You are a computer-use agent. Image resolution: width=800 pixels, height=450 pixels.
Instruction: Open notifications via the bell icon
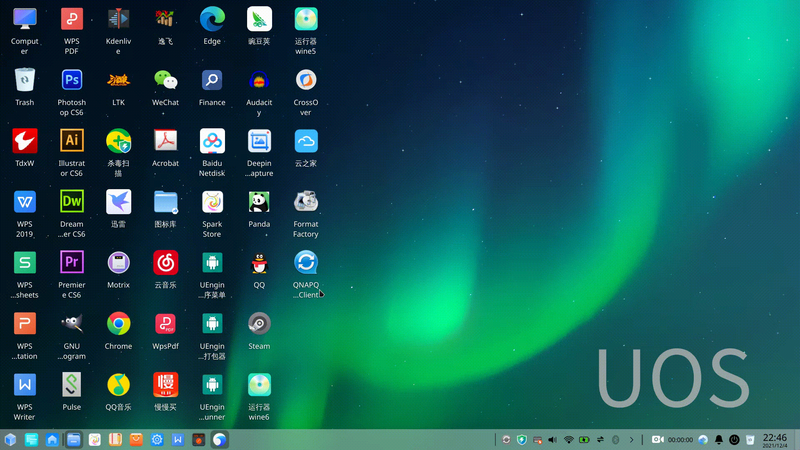point(719,440)
